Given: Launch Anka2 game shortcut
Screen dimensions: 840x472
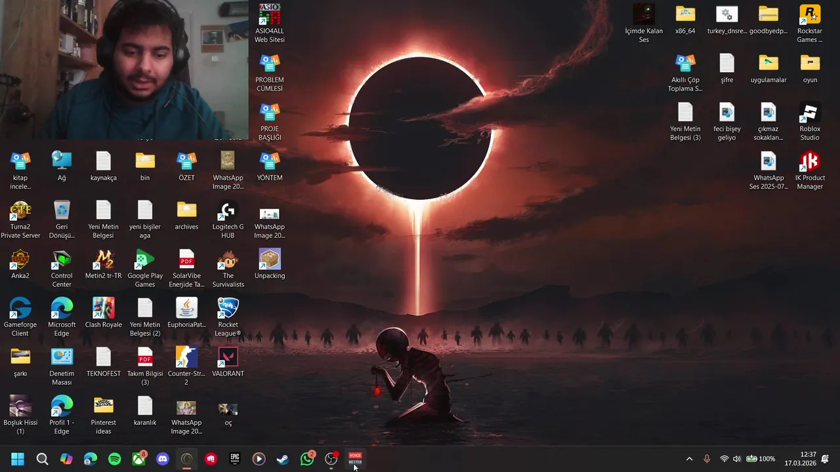Looking at the screenshot, I should (x=20, y=264).
